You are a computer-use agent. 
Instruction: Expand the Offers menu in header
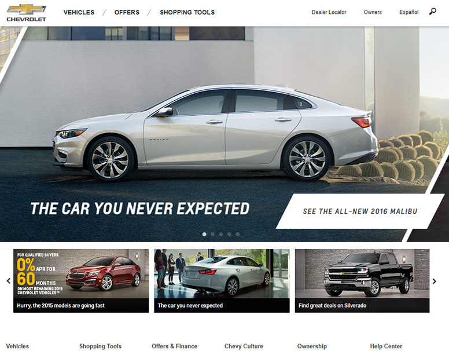tap(127, 12)
